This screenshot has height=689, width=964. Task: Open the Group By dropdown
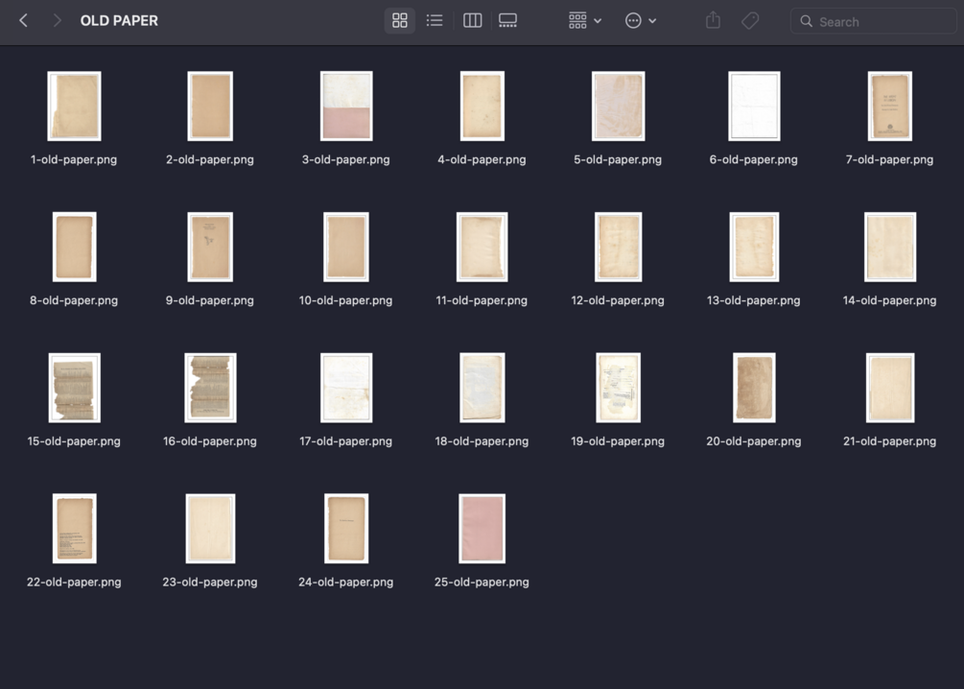pyautogui.click(x=585, y=21)
